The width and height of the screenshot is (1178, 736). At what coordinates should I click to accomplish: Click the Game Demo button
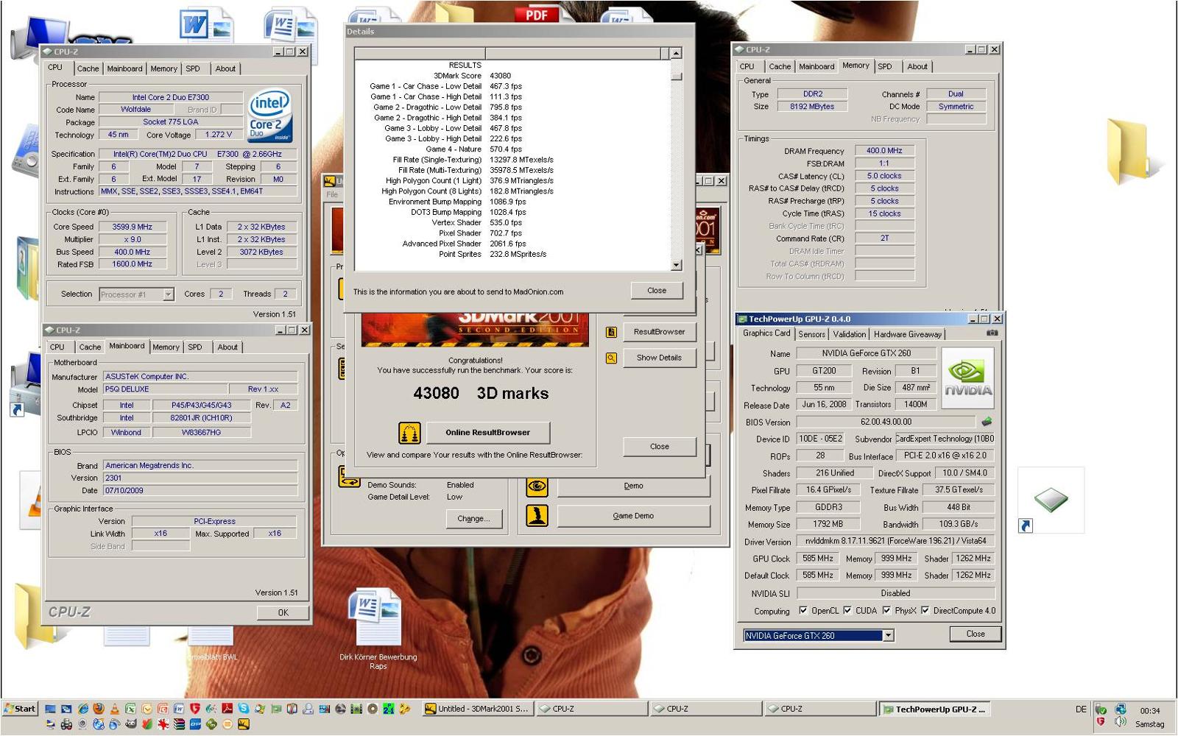tap(633, 516)
